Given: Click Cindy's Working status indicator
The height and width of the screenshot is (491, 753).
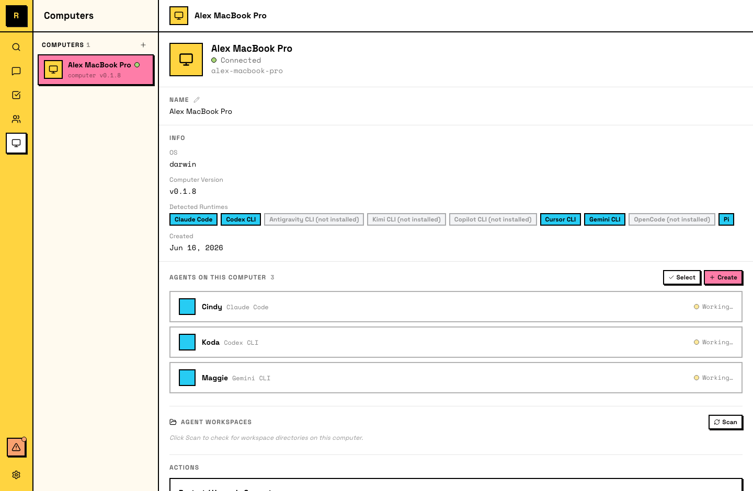Looking at the screenshot, I should click(x=713, y=307).
